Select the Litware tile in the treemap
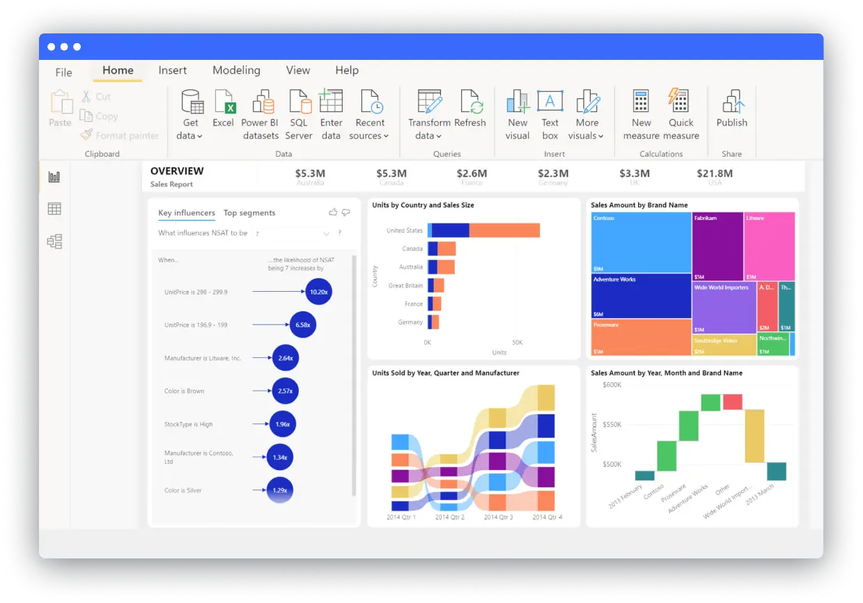The height and width of the screenshot is (603, 863). [x=770, y=246]
